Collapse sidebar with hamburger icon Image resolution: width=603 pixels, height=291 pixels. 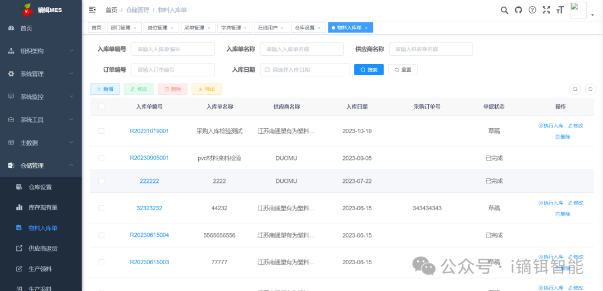[93, 10]
